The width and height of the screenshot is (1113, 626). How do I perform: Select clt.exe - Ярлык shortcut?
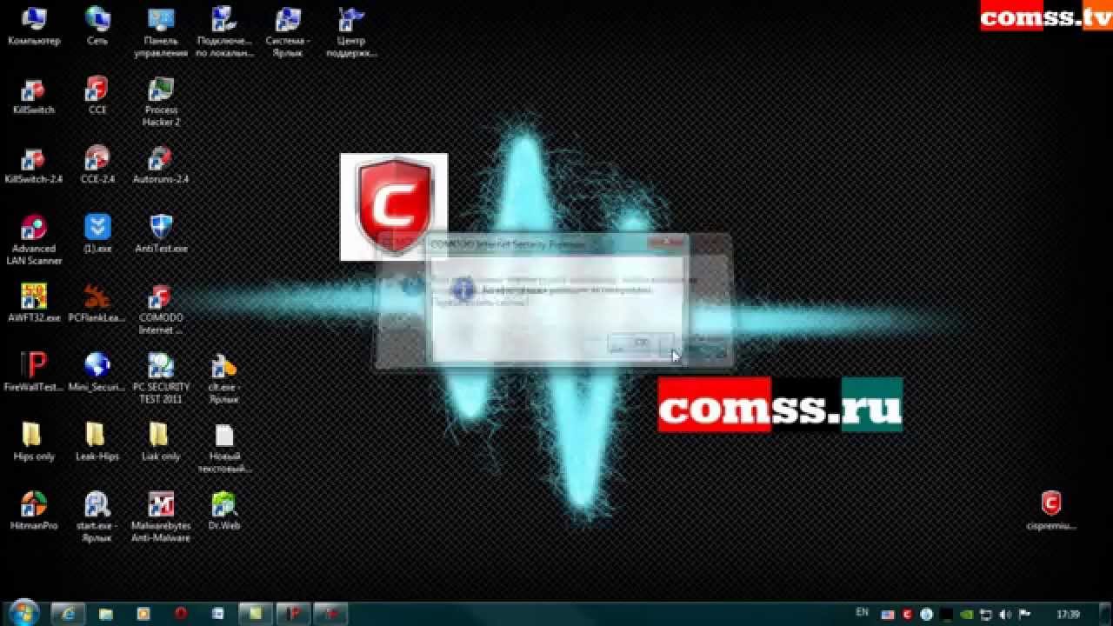pos(224,378)
